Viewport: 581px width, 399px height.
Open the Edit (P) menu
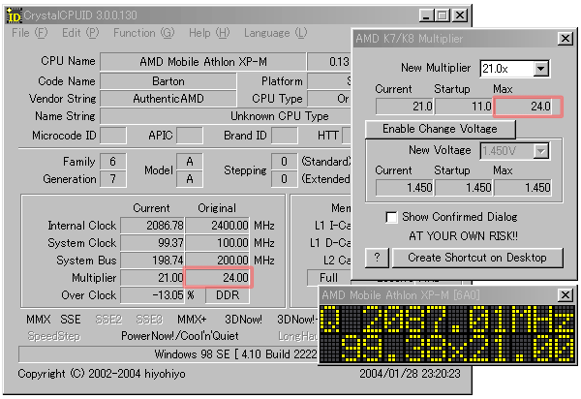[80, 33]
